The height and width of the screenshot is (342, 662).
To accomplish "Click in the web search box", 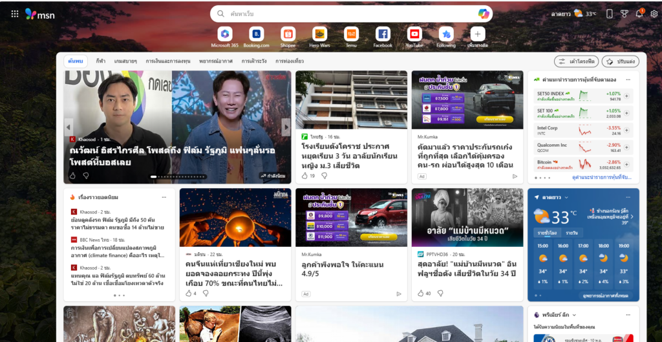I will [349, 14].
